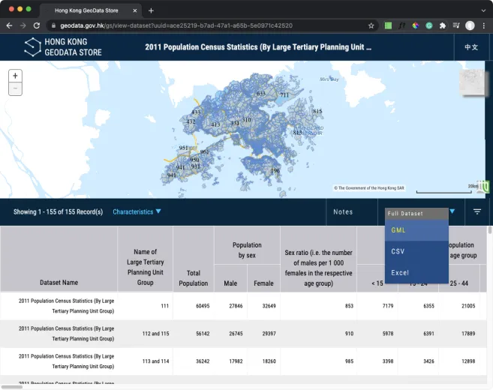
Task: Open a new browser tab
Action: [151, 10]
